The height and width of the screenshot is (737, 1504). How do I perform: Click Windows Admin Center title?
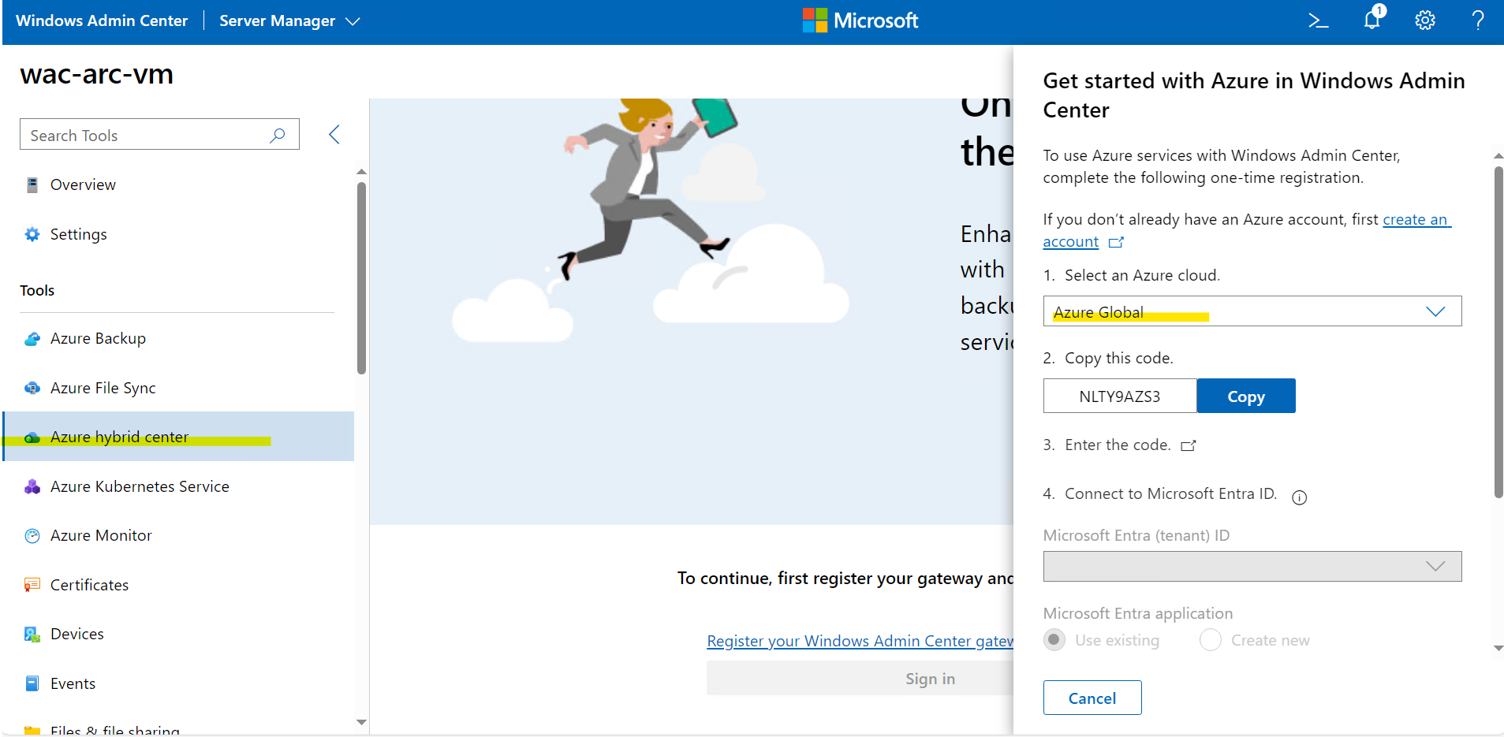[x=102, y=20]
